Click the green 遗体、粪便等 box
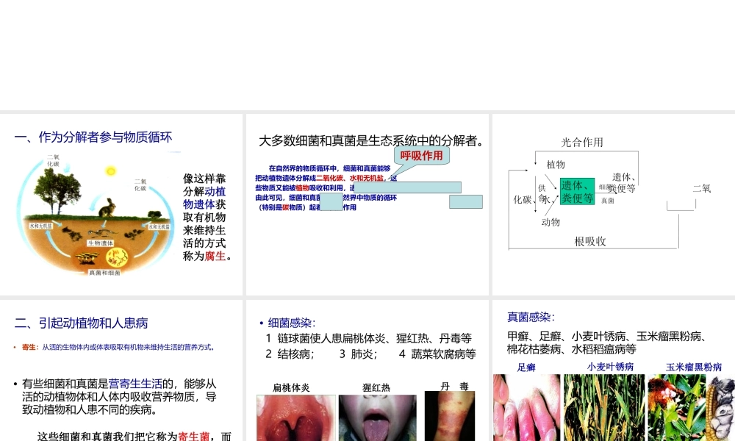Screen dimensions: 735x441 (577, 191)
